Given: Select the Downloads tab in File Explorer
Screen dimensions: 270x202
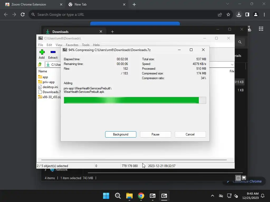Looking at the screenshot, I should tap(74, 32).
